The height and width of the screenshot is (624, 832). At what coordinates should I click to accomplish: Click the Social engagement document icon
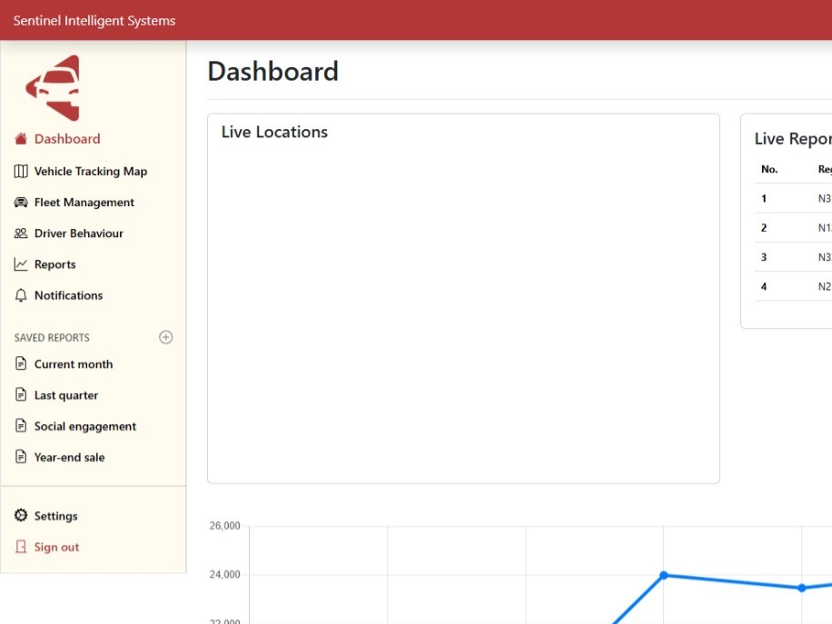[21, 426]
